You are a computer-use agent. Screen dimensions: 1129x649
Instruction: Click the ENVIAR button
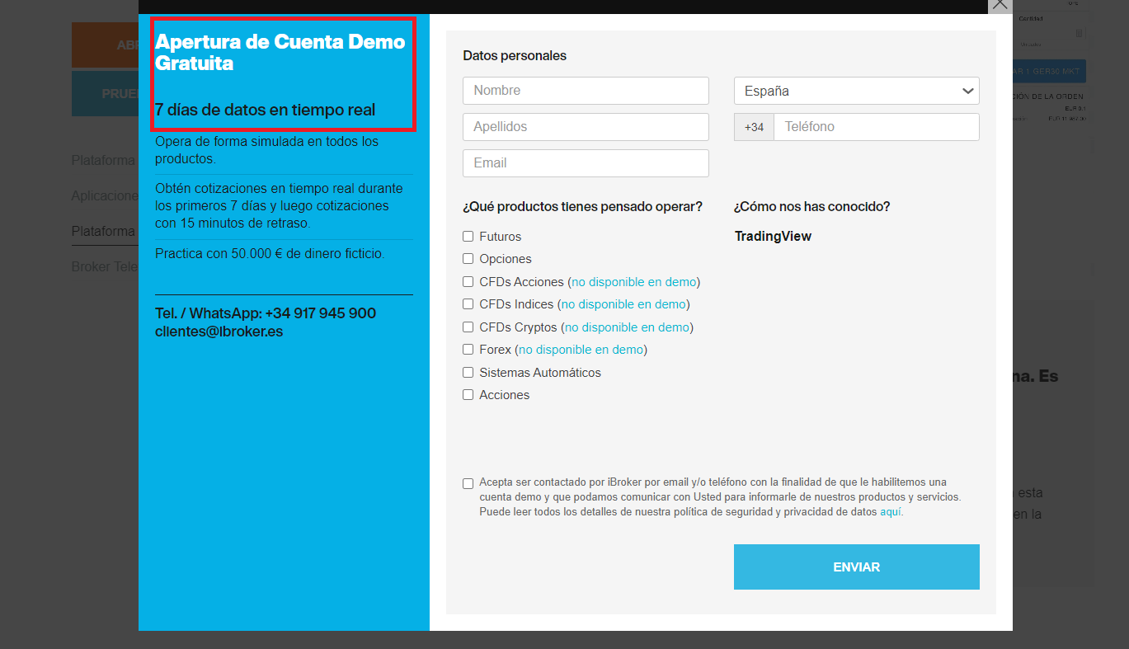[x=856, y=567]
